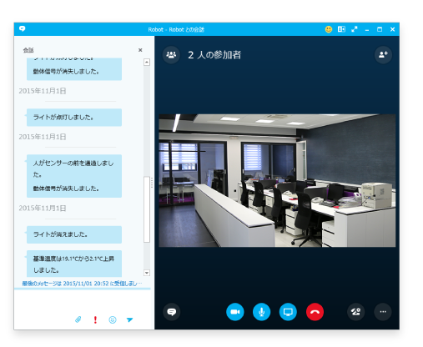Click the chat scrollbar thumb
Screen dimensions: 423x347
tap(147, 209)
